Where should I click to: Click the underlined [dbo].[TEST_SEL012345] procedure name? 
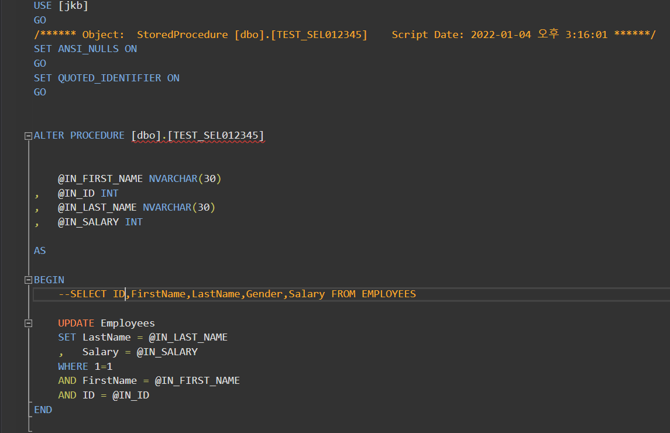click(x=198, y=136)
